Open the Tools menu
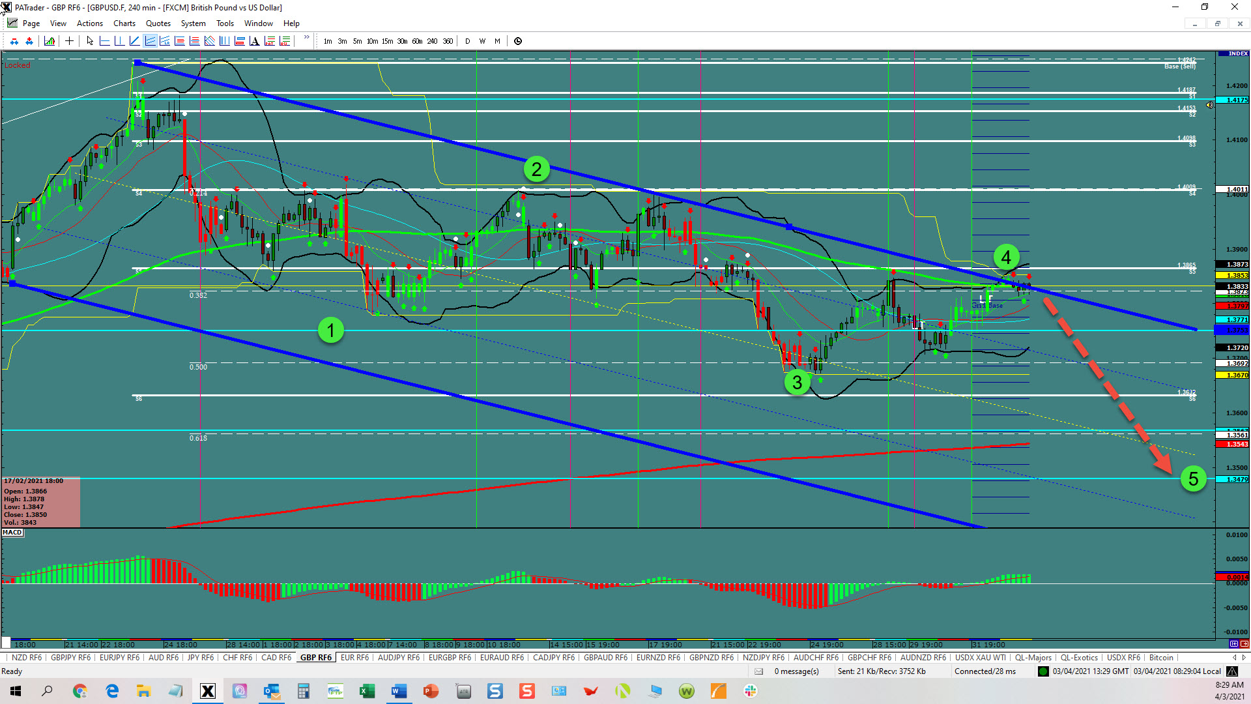This screenshot has height=704, width=1251. click(225, 23)
